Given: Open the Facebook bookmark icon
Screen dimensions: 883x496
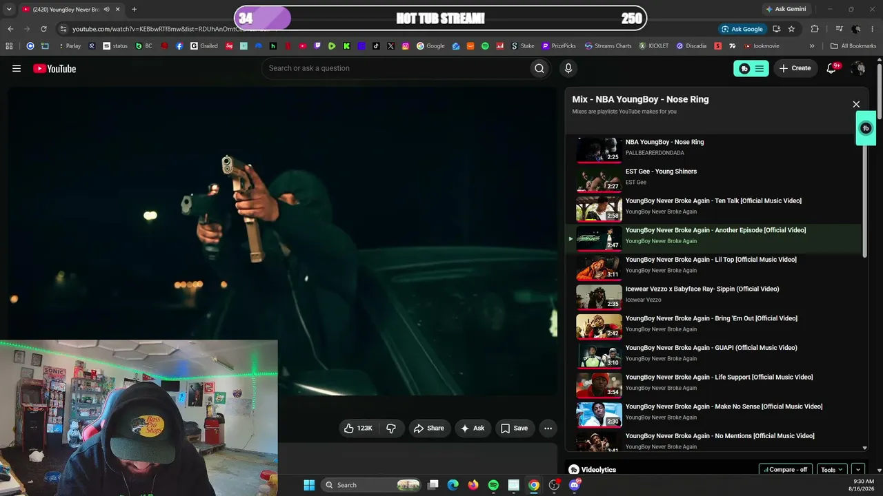Looking at the screenshot, I should [x=179, y=46].
